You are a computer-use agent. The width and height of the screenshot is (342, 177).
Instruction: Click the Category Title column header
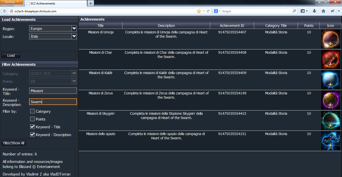[276, 26]
